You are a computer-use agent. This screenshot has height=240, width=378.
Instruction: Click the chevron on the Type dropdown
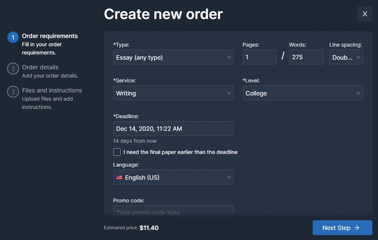pyautogui.click(x=229, y=57)
